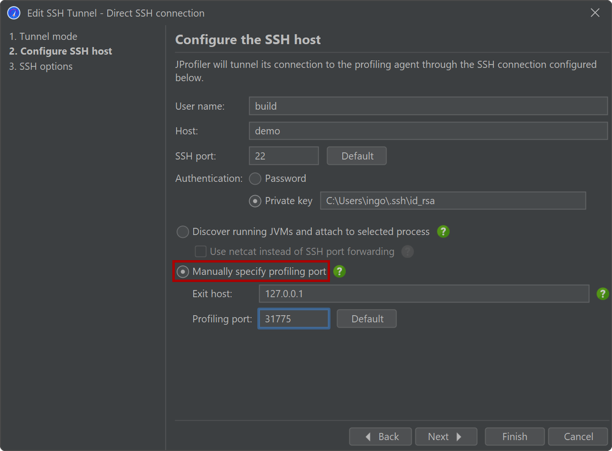Select Password authentication option
612x451 pixels.
pyautogui.click(x=255, y=179)
